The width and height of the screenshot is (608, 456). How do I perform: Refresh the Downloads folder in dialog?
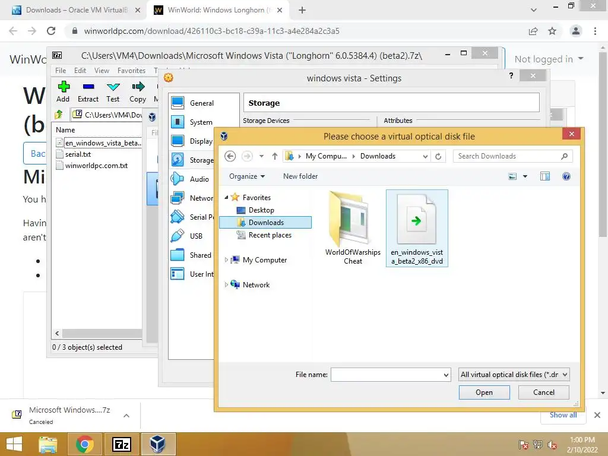[x=438, y=156]
